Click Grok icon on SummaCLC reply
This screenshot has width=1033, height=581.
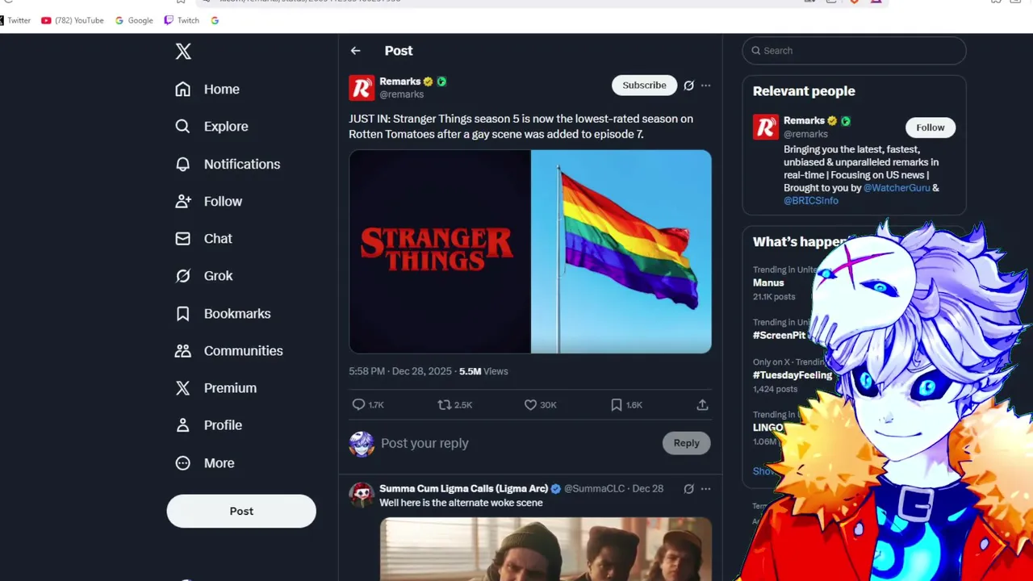pos(688,488)
